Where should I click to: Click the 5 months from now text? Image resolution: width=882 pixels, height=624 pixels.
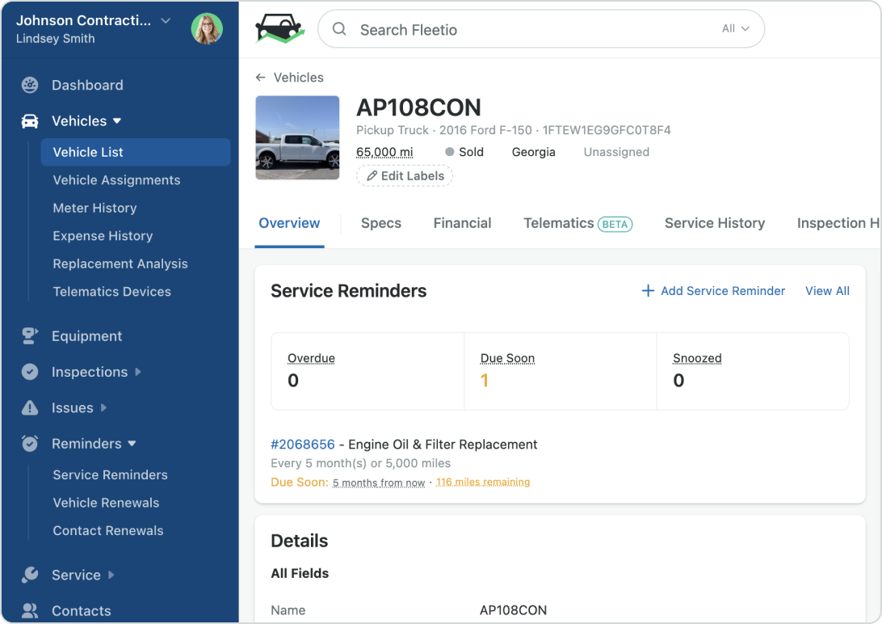coord(379,483)
